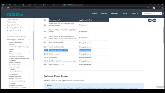Expand Deploying PubSub+ Cloud chevron
The image size is (165, 93).
click(x=30, y=25)
